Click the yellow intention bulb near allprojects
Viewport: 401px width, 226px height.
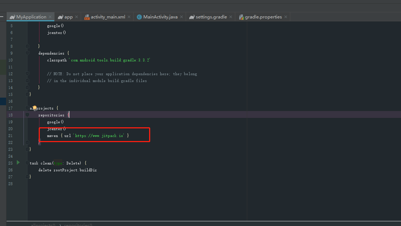(x=34, y=107)
